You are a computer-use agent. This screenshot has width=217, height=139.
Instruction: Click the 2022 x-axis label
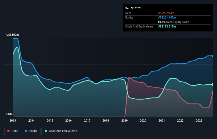pyautogui.click(x=180, y=121)
